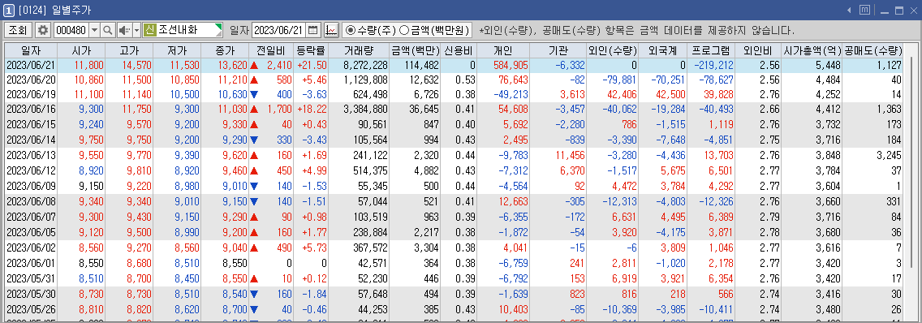Click the 전일비 column header
The height and width of the screenshot is (323, 922).
point(270,50)
